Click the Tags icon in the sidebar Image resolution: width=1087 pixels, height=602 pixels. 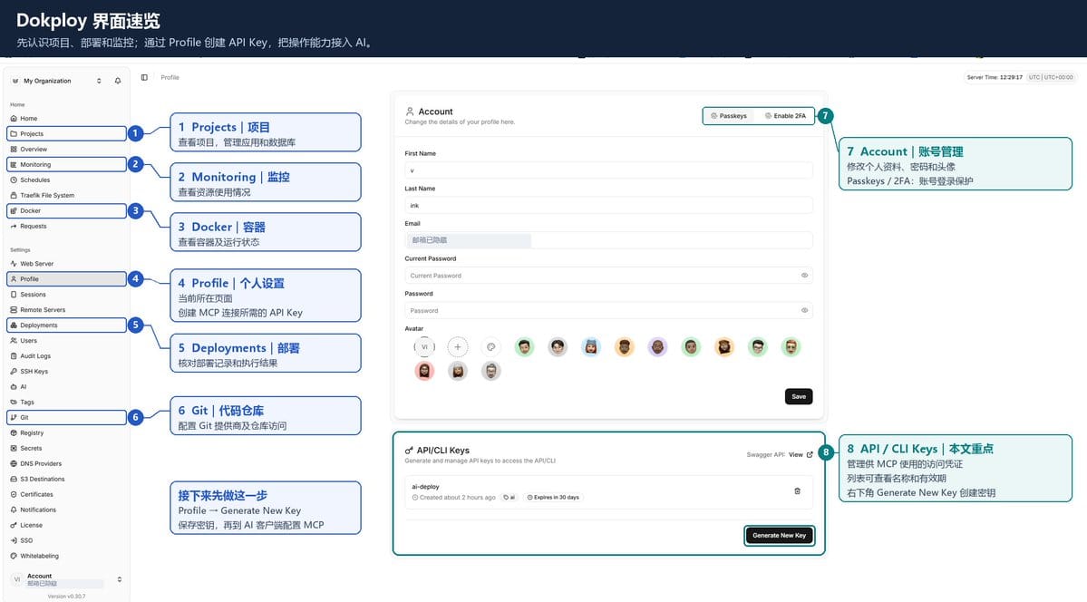[x=14, y=403]
